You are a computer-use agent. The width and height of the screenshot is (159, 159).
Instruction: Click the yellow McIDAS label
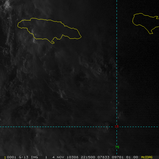pos(147,157)
